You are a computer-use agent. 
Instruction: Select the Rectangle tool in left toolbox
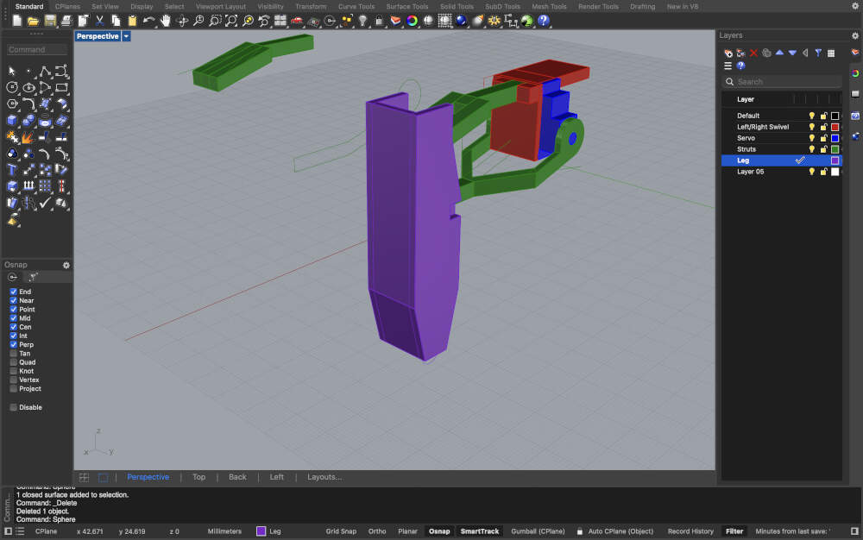pyautogui.click(x=61, y=87)
